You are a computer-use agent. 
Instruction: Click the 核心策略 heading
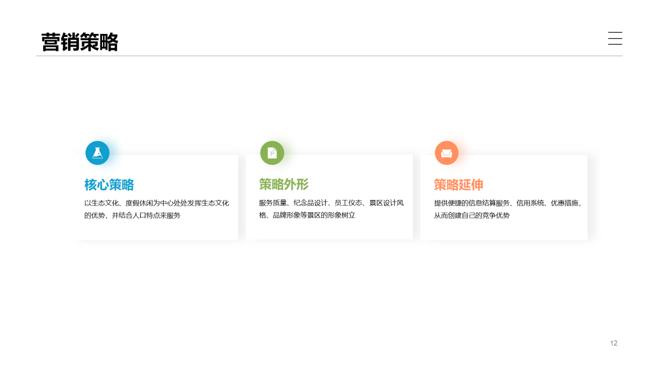pos(109,185)
